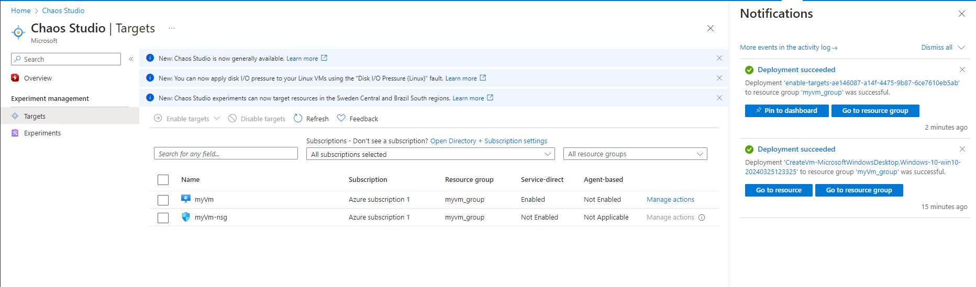Image resolution: width=976 pixels, height=287 pixels.
Task: Click the Search for any field input
Action: (226, 154)
